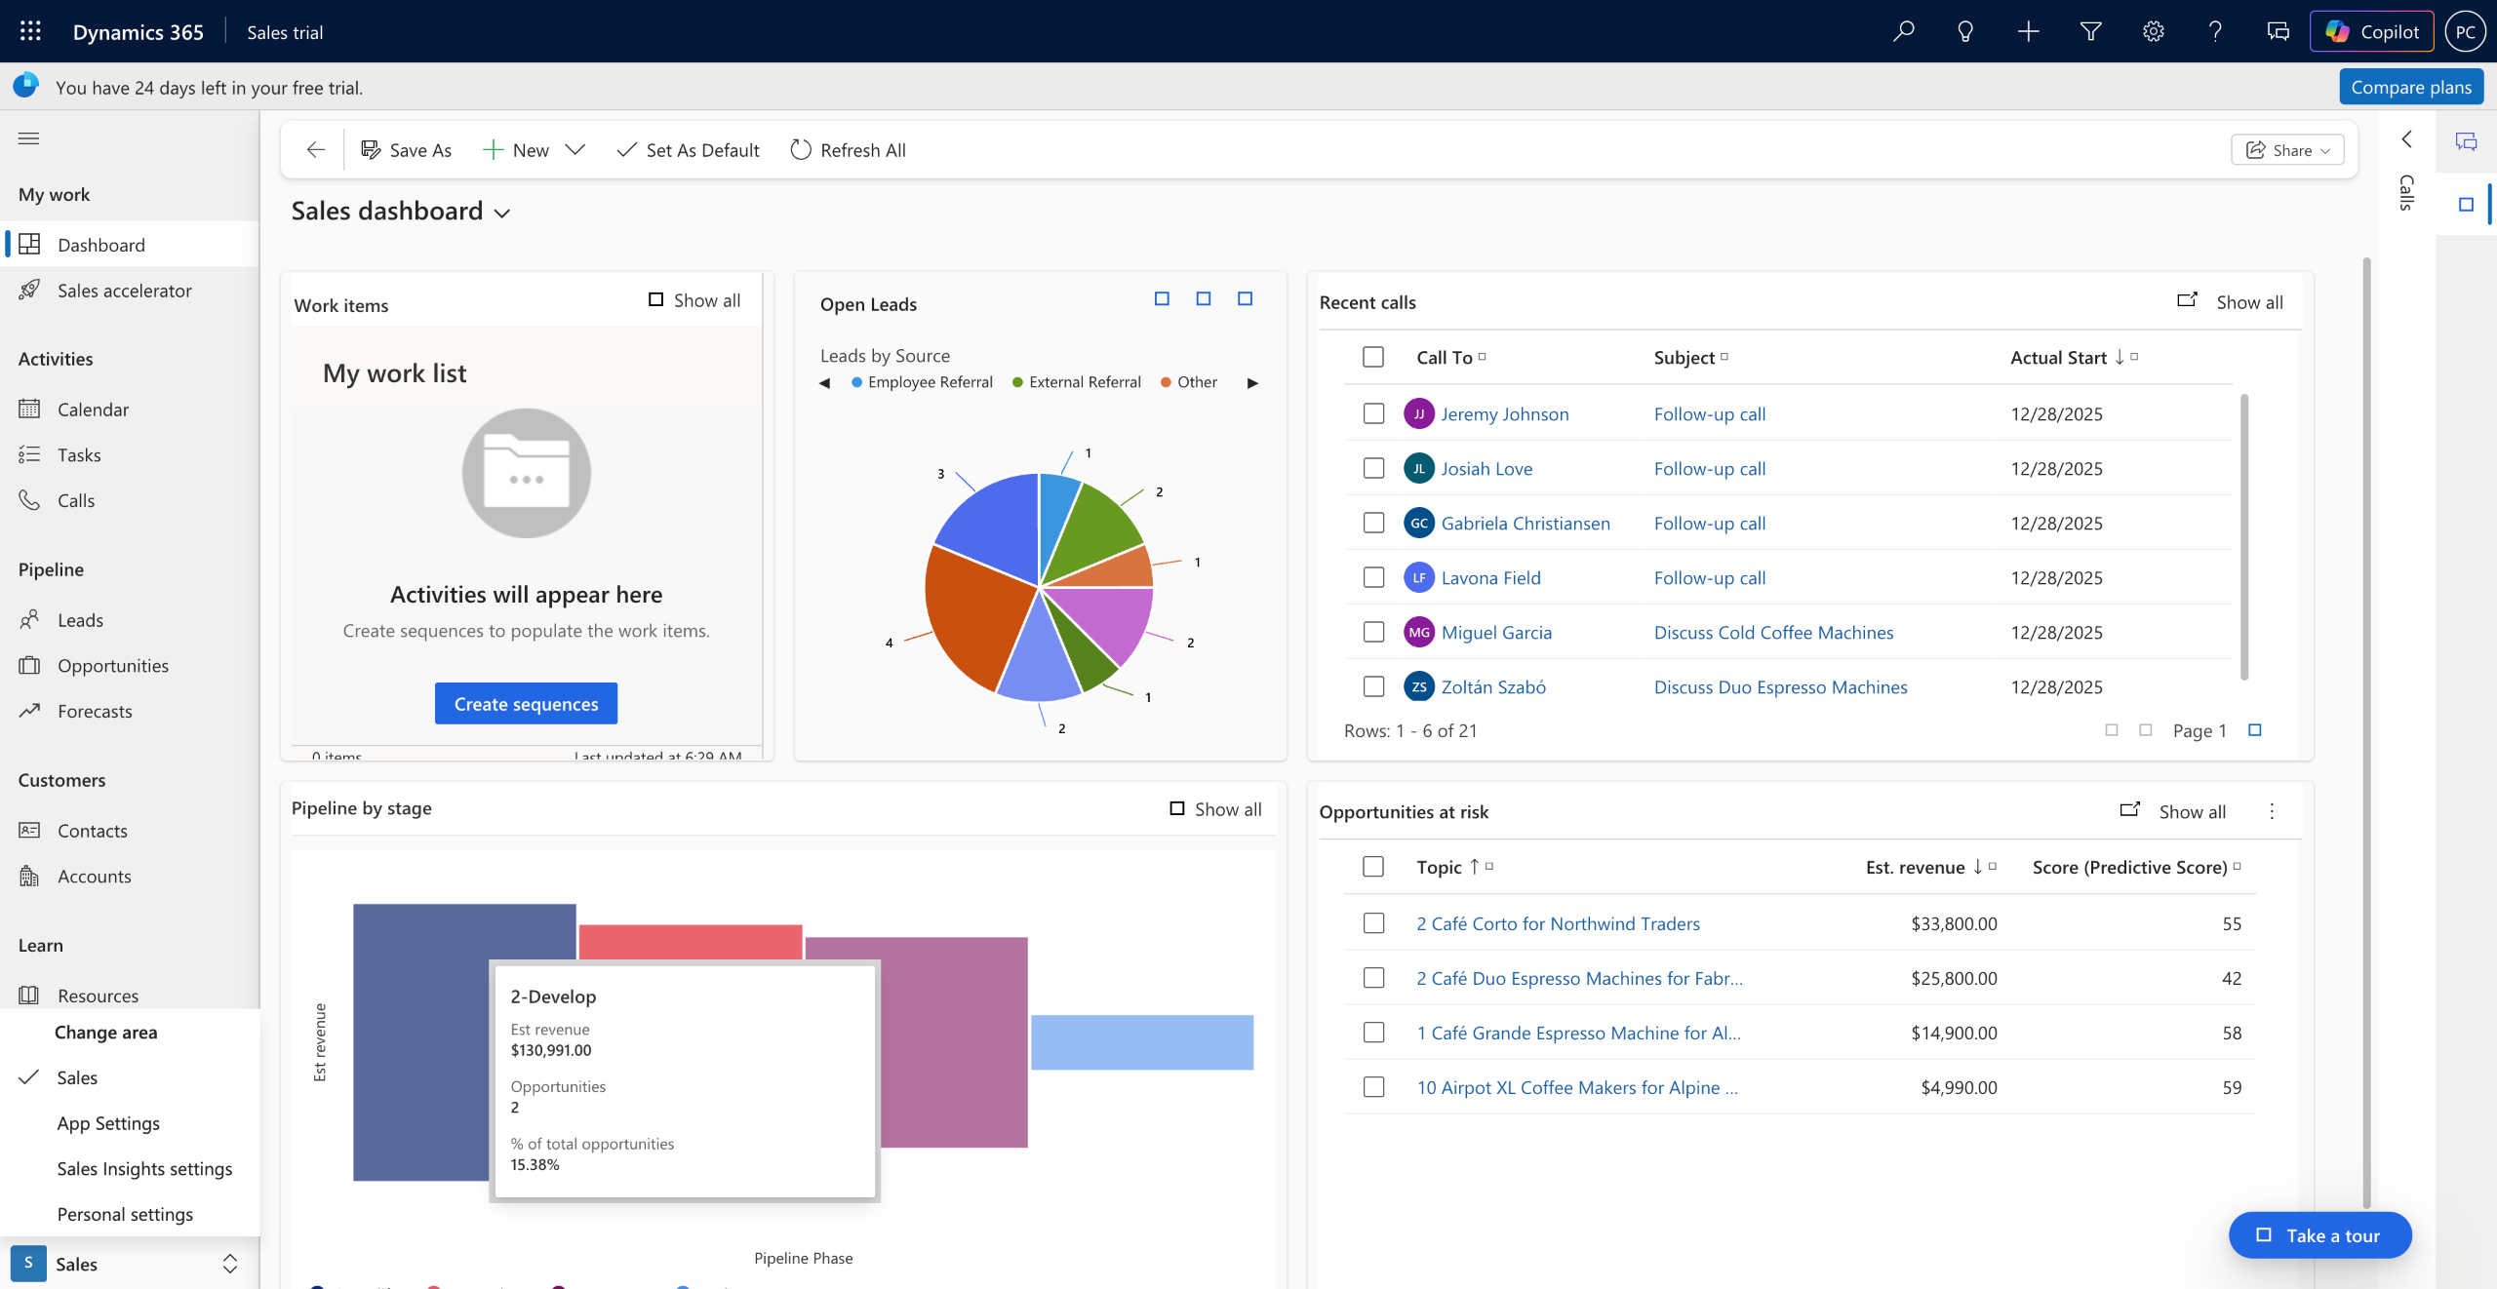Click the light blue pipeline stage bar
The image size is (2497, 1289).
1141,1042
